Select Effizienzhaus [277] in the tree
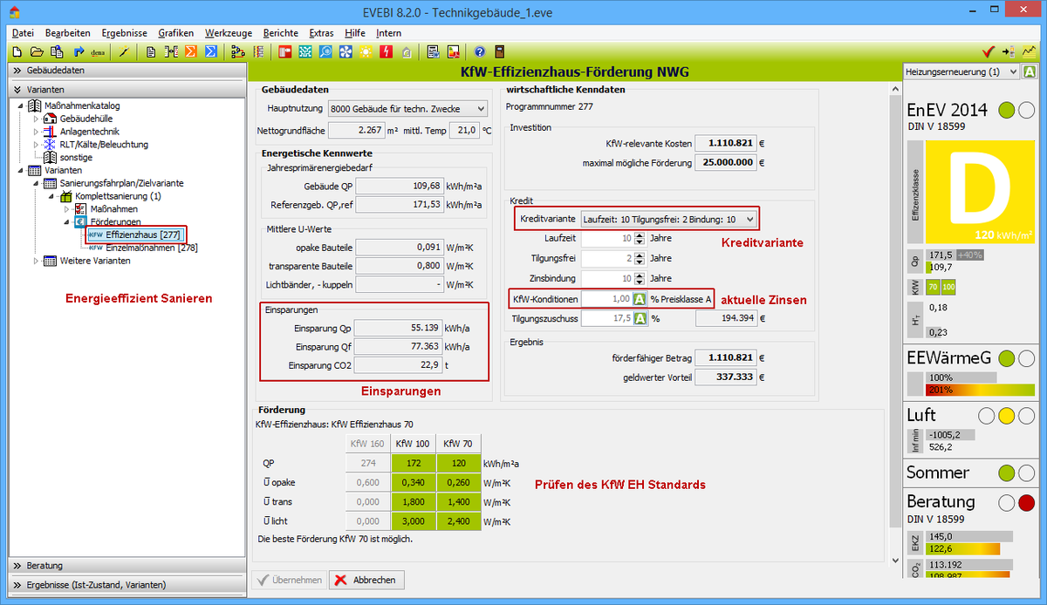 [134, 235]
